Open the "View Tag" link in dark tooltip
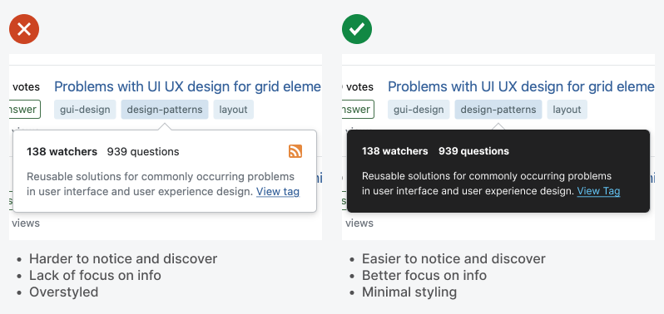This screenshot has height=314, width=664. (598, 191)
